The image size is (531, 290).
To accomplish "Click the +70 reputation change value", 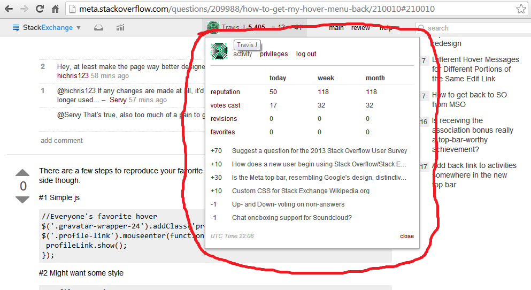I will 216,151.
